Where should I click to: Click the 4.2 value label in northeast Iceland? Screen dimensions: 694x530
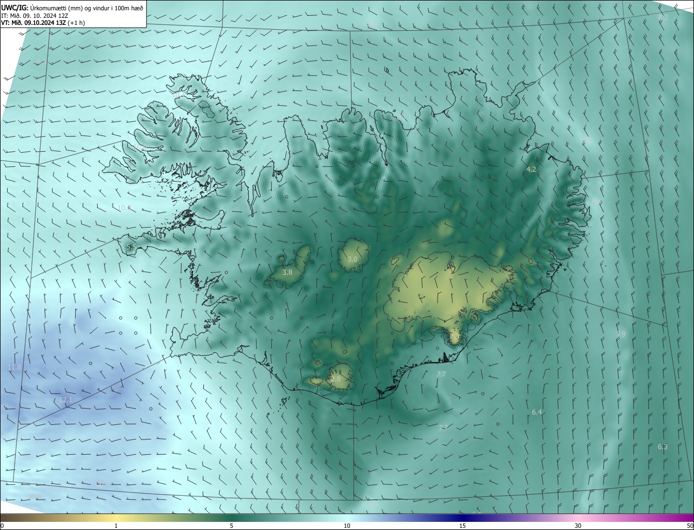click(531, 170)
